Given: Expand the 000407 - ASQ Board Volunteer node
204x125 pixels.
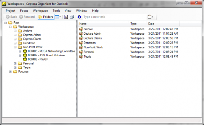Looking at the screenshot, I should coord(20,55).
